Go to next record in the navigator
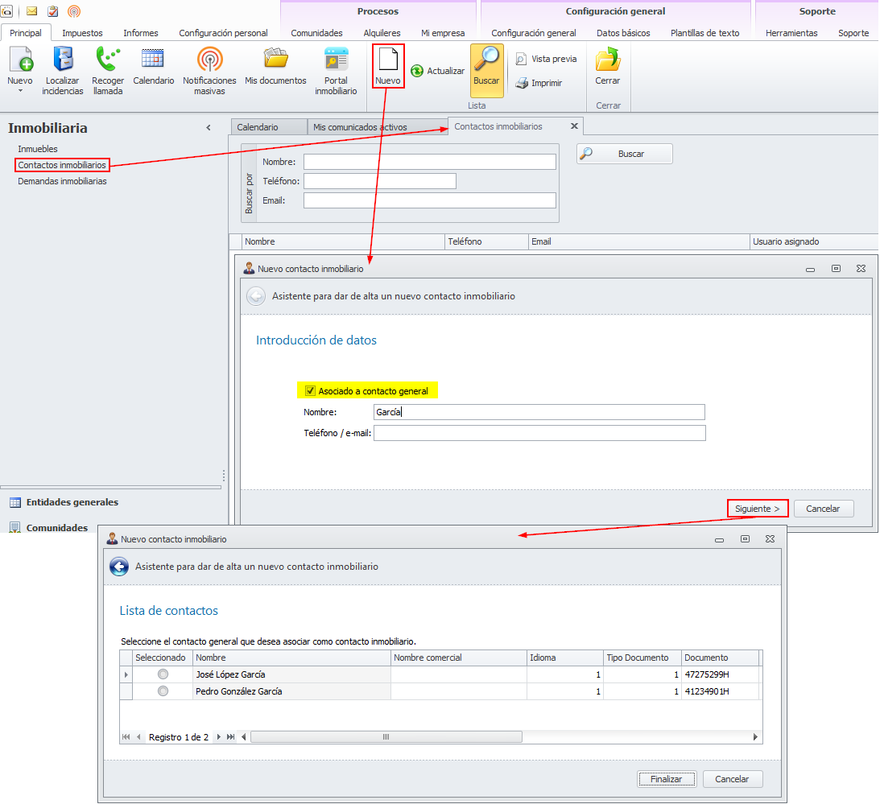This screenshot has height=804, width=880. point(218,736)
